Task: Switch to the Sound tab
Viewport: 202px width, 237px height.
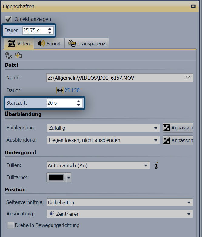Action: [x=49, y=44]
